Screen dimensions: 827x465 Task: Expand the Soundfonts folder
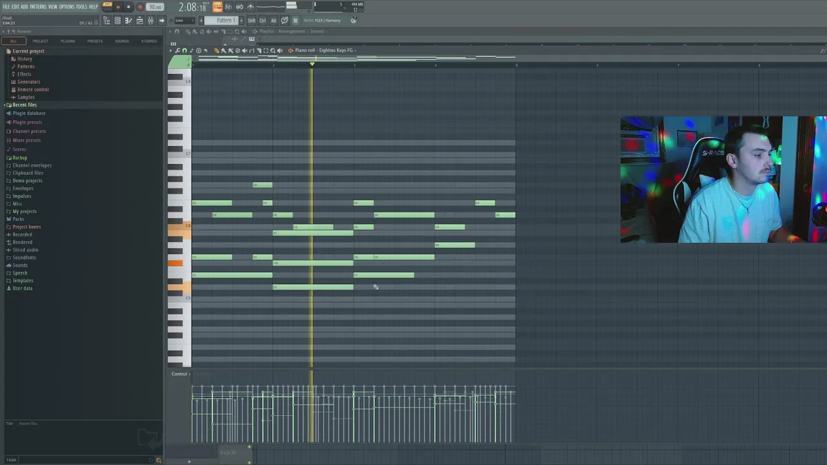tap(24, 258)
